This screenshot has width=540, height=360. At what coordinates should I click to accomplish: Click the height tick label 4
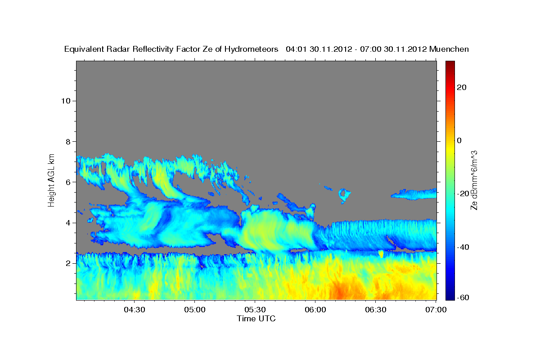(x=68, y=223)
